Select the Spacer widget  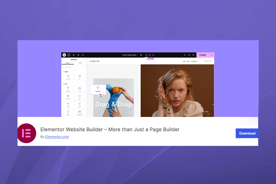click(x=68, y=113)
